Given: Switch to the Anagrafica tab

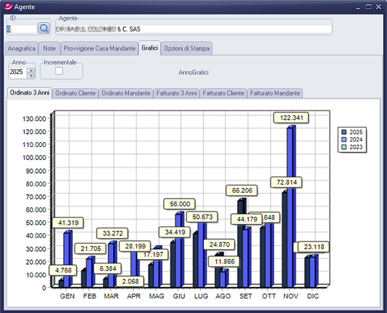Looking at the screenshot, I should point(22,48).
